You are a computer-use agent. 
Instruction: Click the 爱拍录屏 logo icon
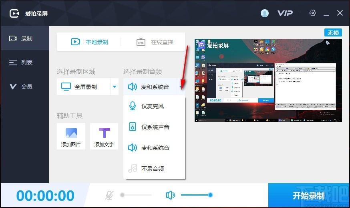pyautogui.click(x=14, y=13)
